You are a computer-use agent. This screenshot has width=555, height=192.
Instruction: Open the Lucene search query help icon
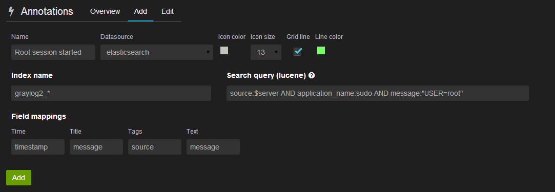click(x=312, y=75)
